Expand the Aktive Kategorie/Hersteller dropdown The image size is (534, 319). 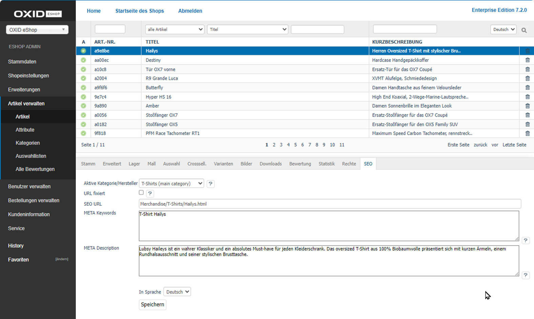(x=172, y=183)
